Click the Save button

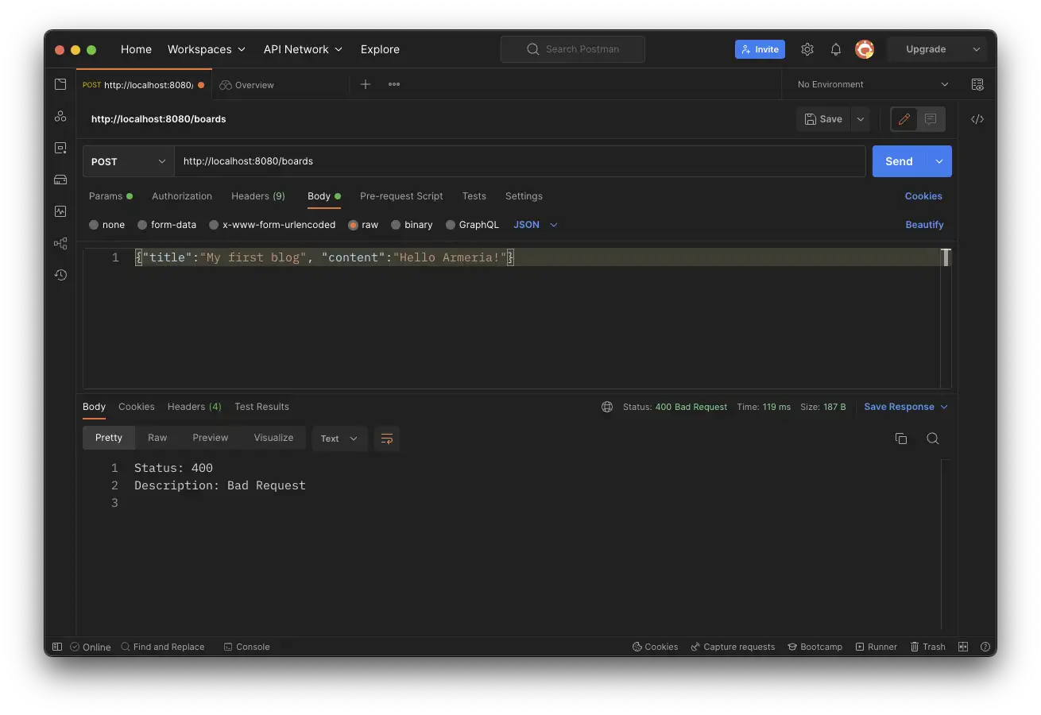(x=823, y=119)
